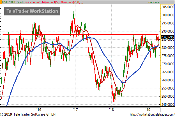Image resolution: width=175 pixels, height=117 pixels.
Task: Select the qstick_ema1(14) indicator label
Action: pyautogui.click(x=34, y=2)
